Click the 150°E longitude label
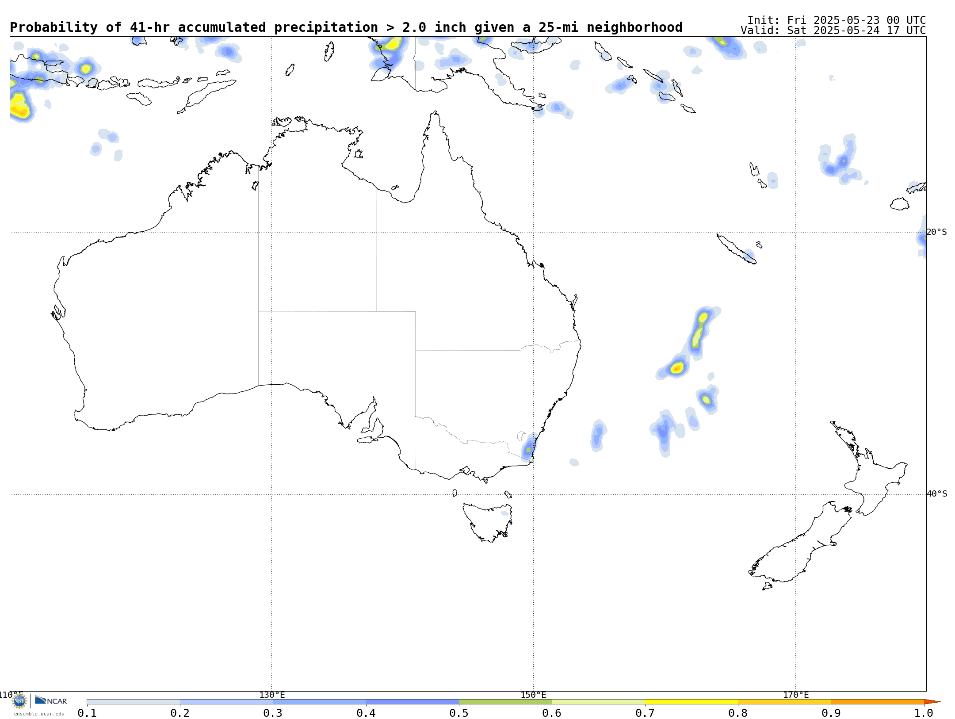The image size is (955, 719). 533,695
